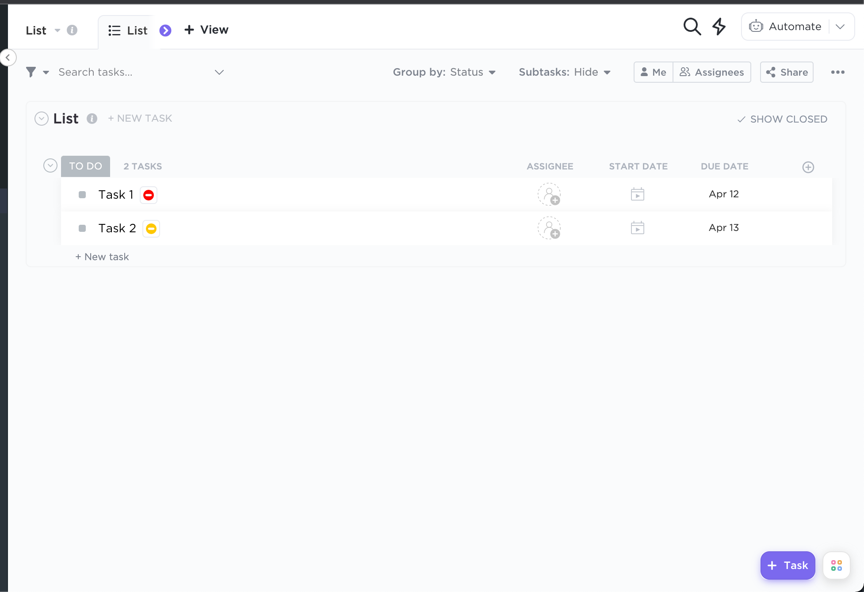Click the List breadcrumb title
Screen dimensions: 864x592
[36, 31]
